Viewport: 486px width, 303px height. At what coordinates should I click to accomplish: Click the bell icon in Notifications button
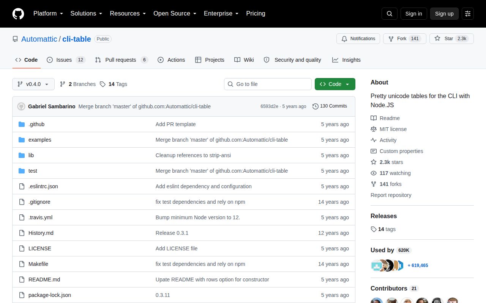[344, 39]
